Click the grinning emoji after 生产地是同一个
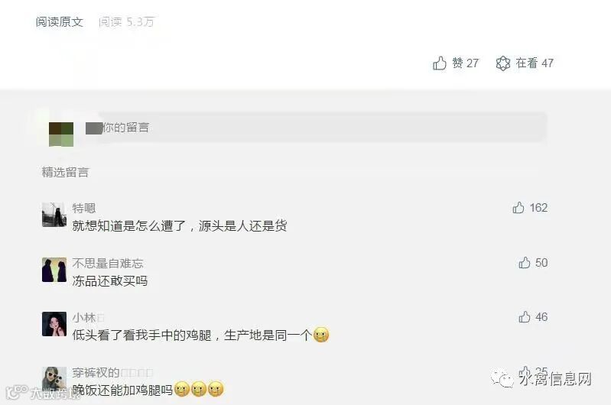This screenshot has height=405, width=611. [x=321, y=335]
